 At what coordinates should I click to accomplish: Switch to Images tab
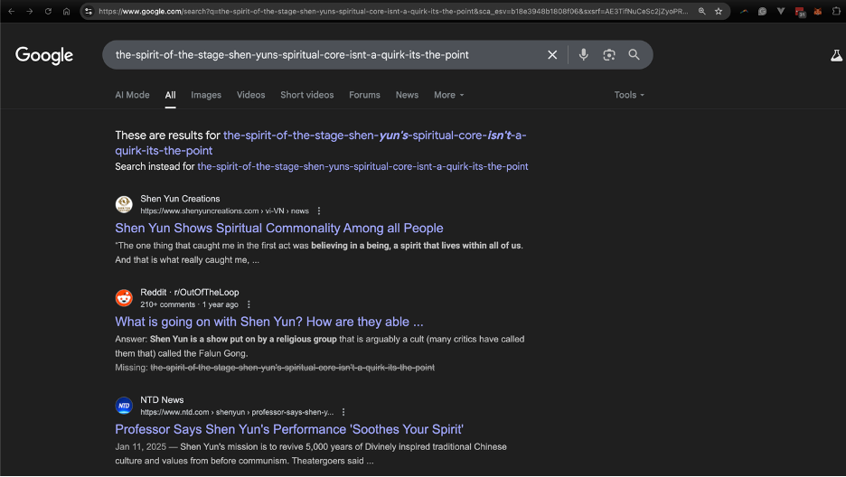pos(206,95)
